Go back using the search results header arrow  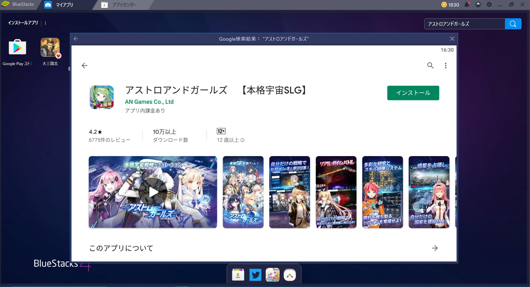76,39
